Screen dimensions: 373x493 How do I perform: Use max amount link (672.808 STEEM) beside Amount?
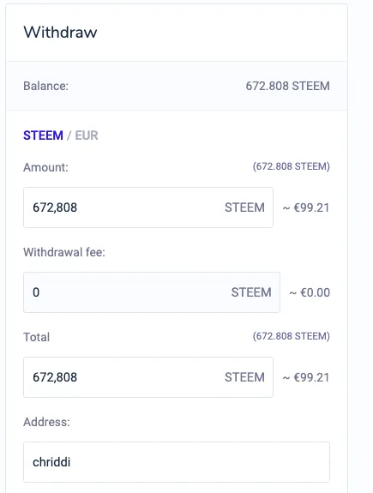(292, 166)
